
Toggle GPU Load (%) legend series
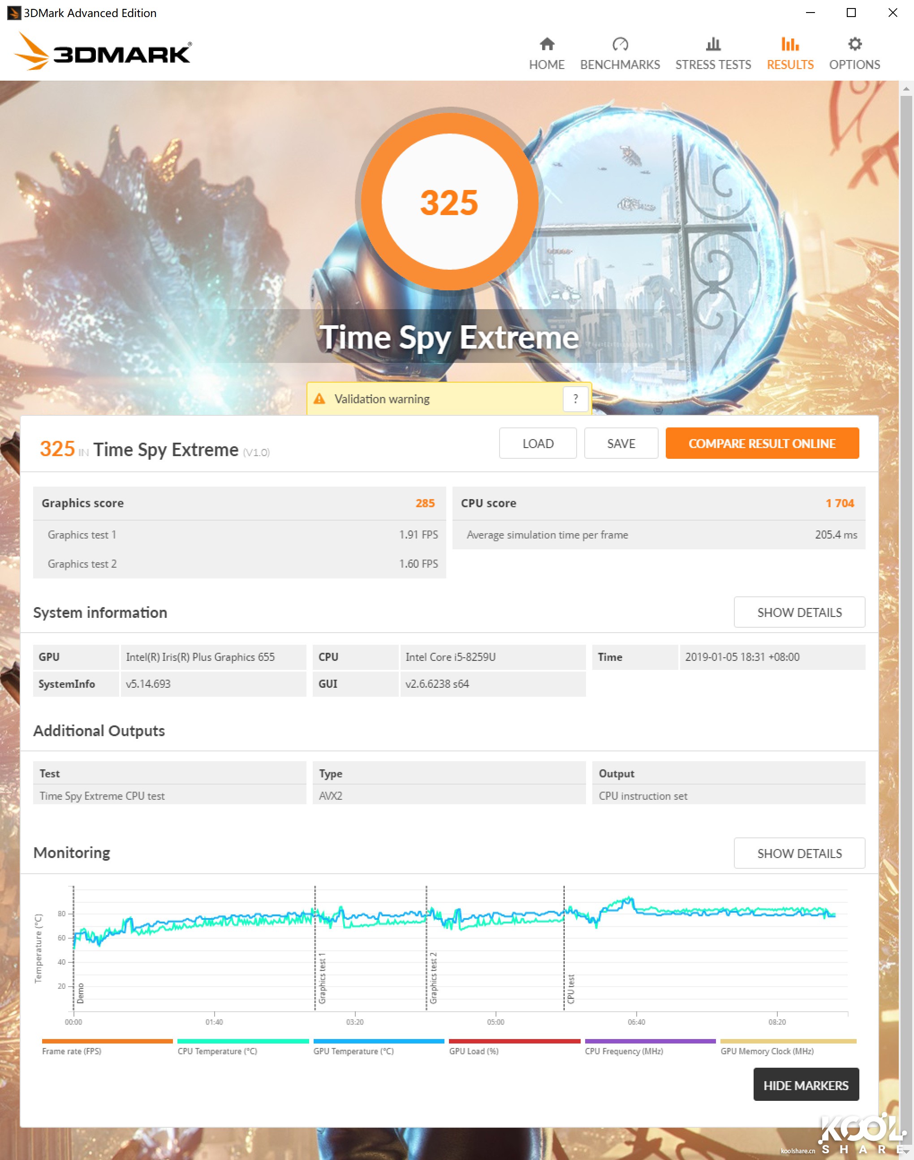474,1051
